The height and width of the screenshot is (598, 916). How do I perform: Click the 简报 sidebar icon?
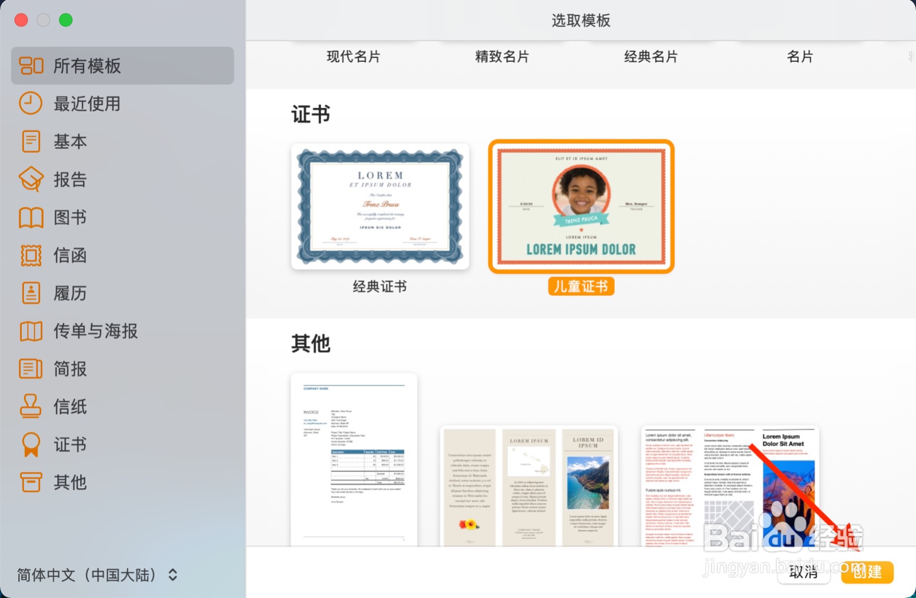tap(31, 369)
